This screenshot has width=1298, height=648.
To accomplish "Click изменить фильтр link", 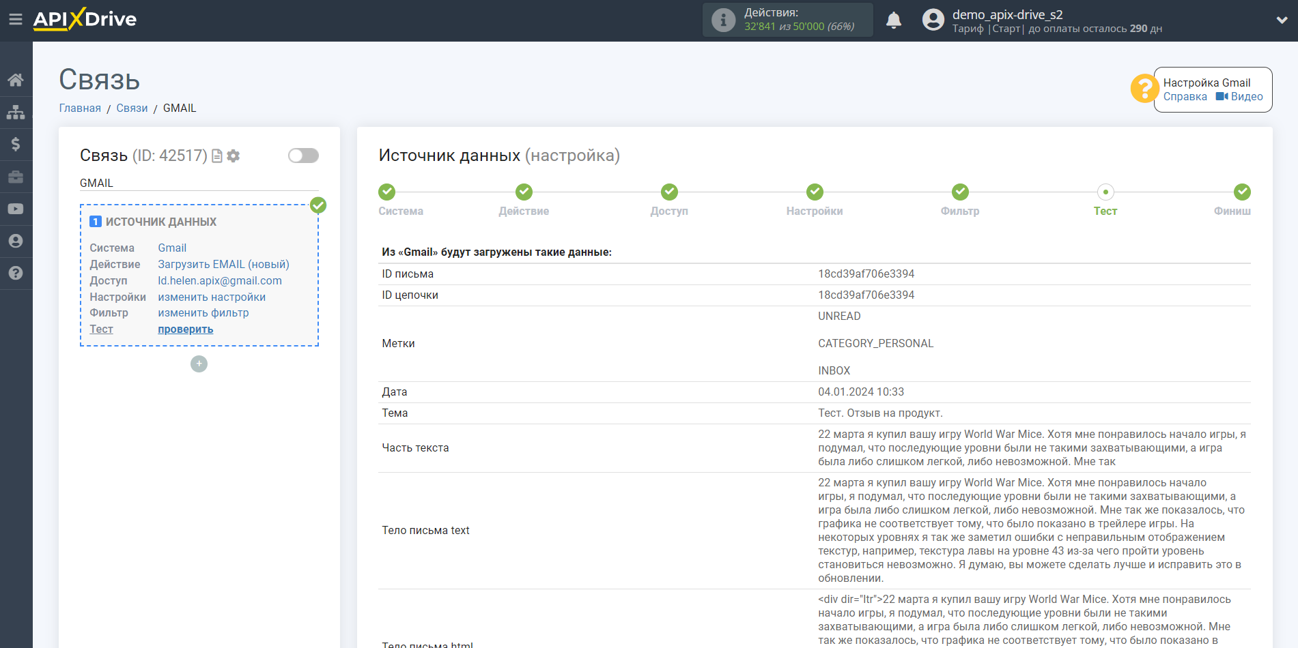I will click(x=203, y=313).
